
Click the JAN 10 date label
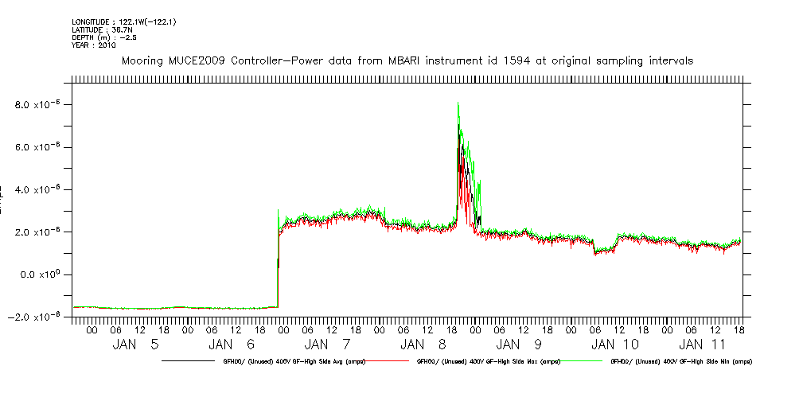pos(603,345)
